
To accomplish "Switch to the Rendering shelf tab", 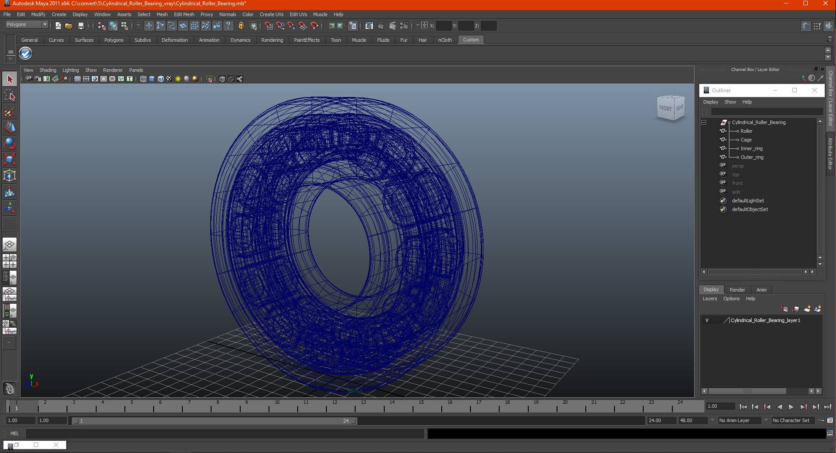I will pyautogui.click(x=272, y=40).
